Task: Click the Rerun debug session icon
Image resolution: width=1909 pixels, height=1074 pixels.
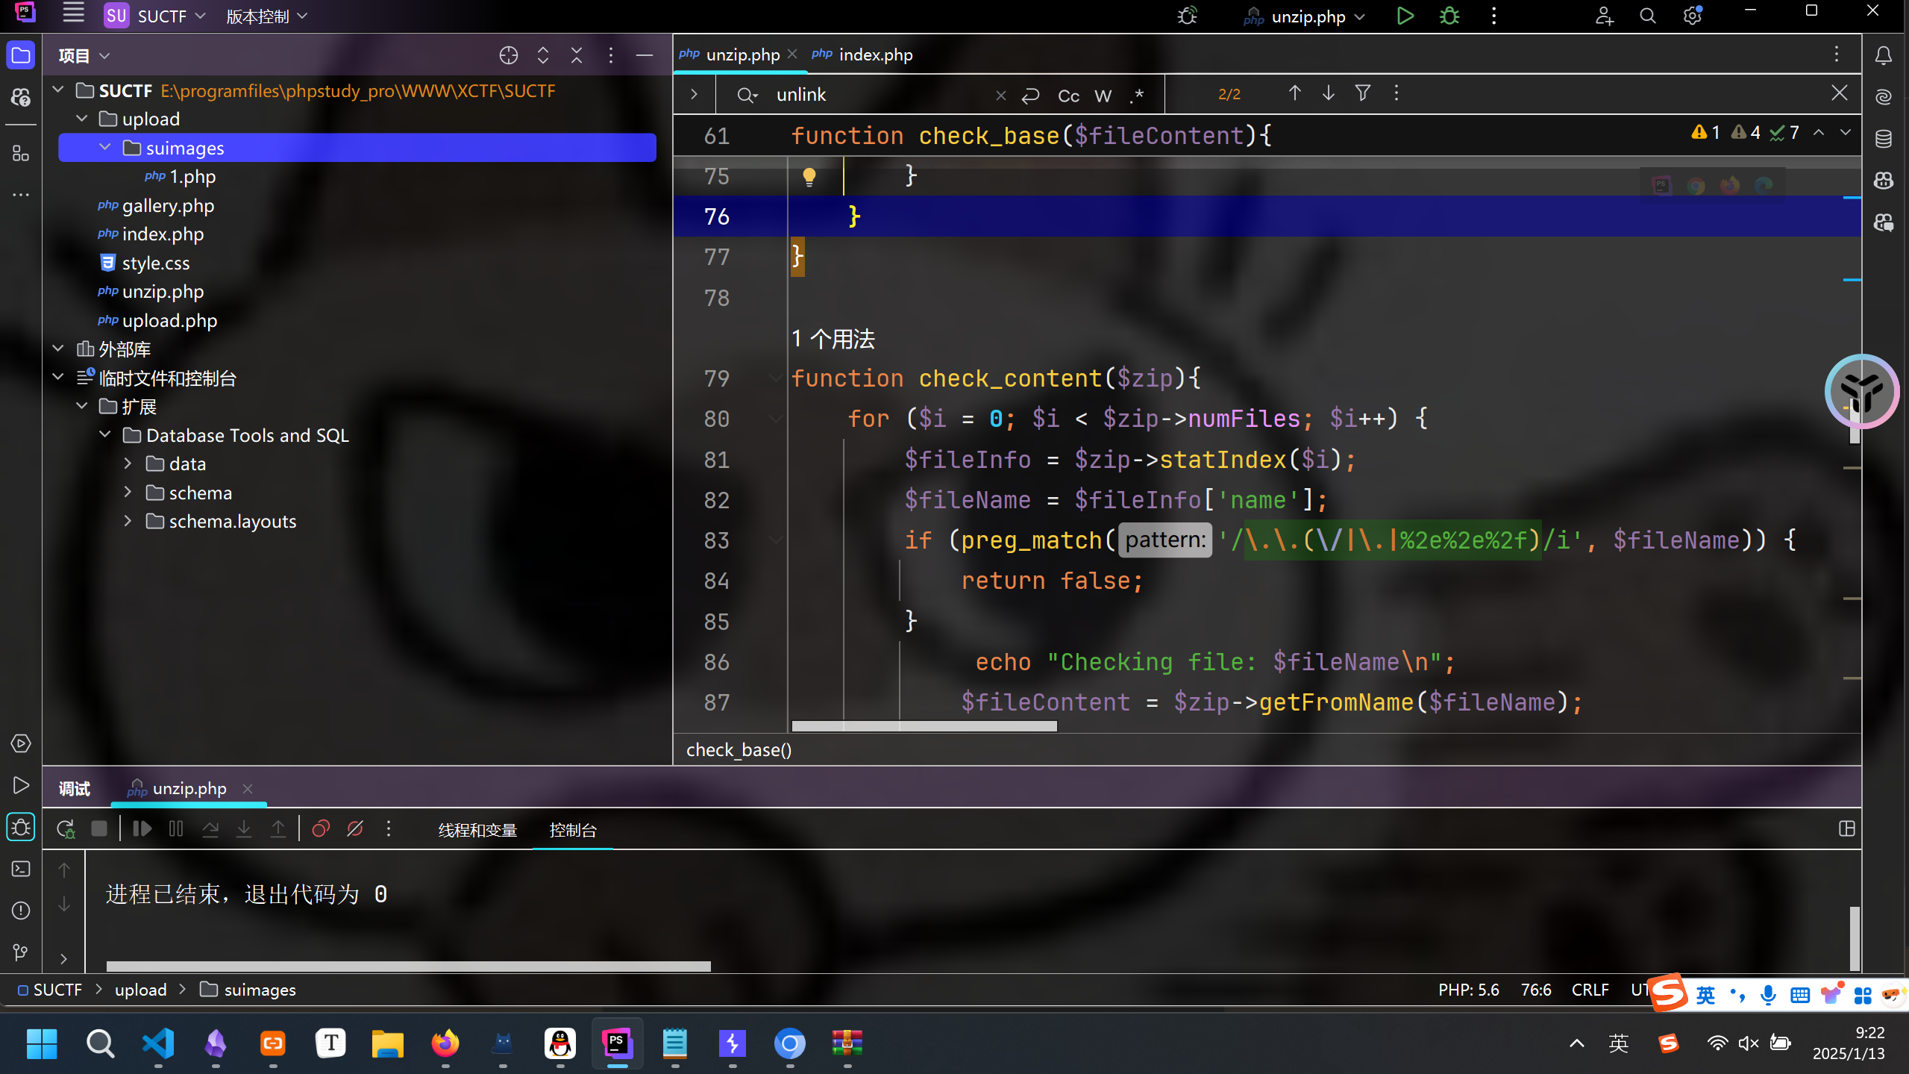Action: tap(66, 828)
